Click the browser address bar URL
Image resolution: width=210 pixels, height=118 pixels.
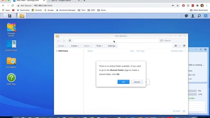(x=43, y=6)
